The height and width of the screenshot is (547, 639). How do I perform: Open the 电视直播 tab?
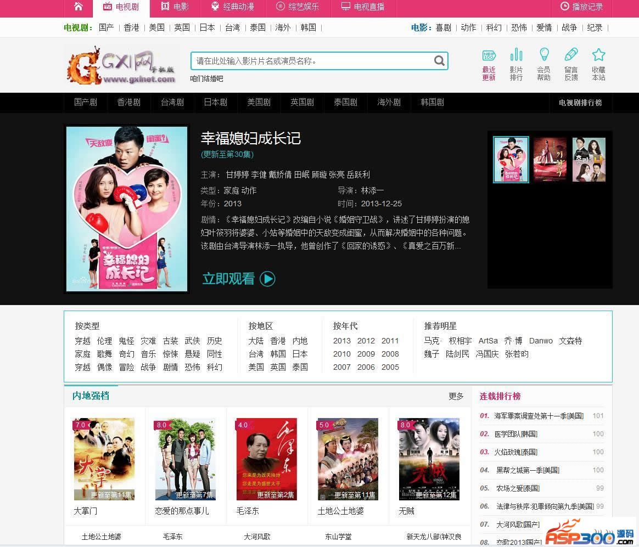pos(363,7)
